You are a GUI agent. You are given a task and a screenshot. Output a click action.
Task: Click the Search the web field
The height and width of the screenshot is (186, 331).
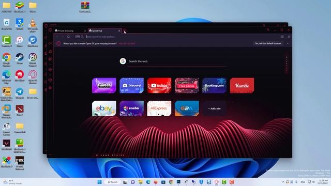click(x=177, y=61)
